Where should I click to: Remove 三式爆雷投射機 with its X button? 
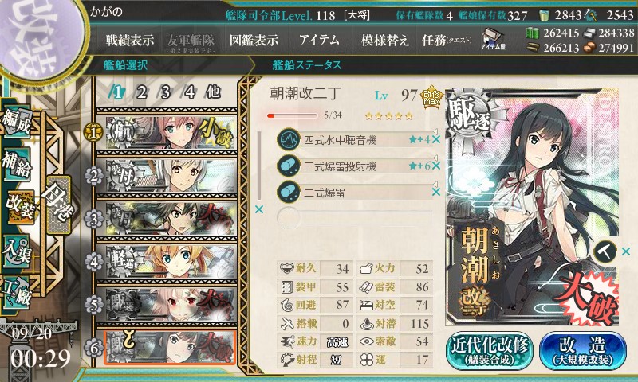pos(436,166)
